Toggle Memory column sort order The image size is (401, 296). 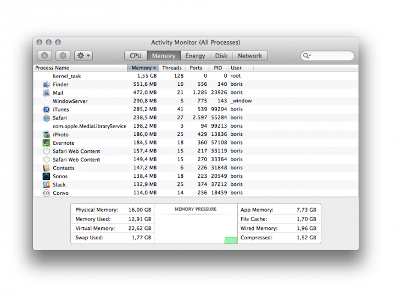click(143, 68)
